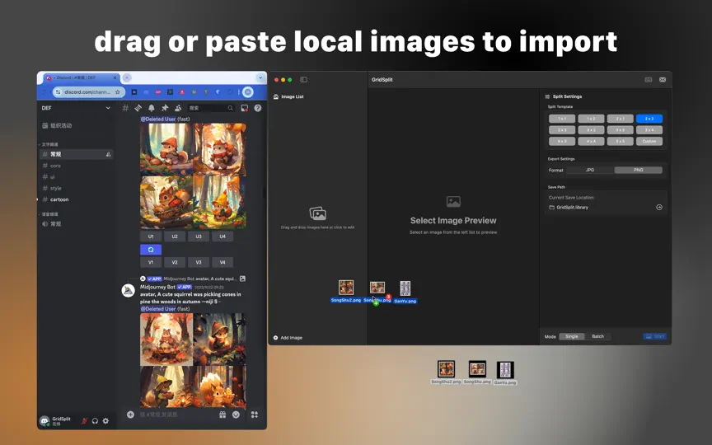Click invite icon on 常规 channel

point(108,154)
